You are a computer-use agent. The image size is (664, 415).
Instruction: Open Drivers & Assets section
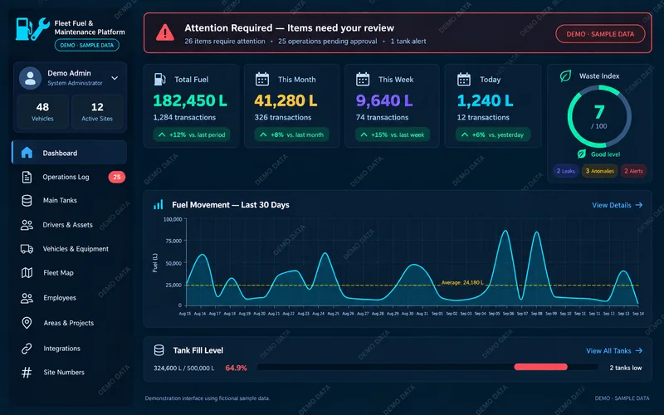click(69, 225)
